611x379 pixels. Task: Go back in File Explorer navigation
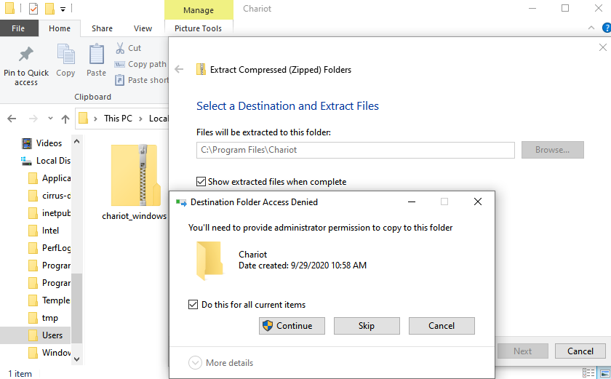(12, 119)
